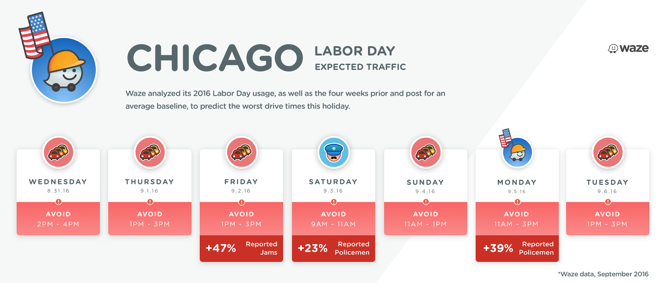This screenshot has height=283, width=666.
Task: Click the large Wazer hard-hat flag mascot
Action: point(58,58)
